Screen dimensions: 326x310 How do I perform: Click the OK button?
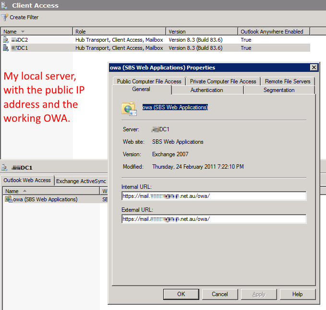point(181,294)
